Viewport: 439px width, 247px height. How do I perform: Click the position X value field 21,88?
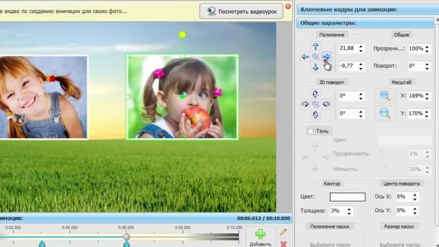348,49
